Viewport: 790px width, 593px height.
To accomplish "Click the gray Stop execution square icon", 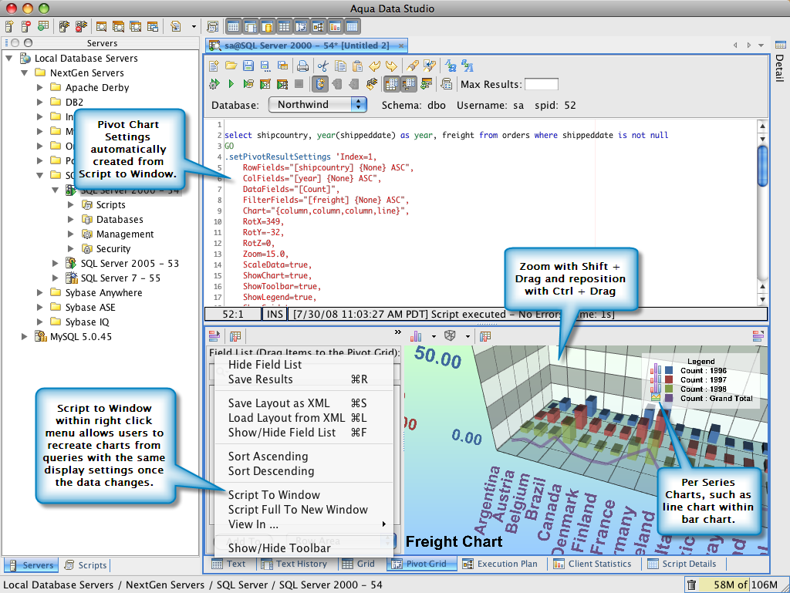I will tap(299, 83).
